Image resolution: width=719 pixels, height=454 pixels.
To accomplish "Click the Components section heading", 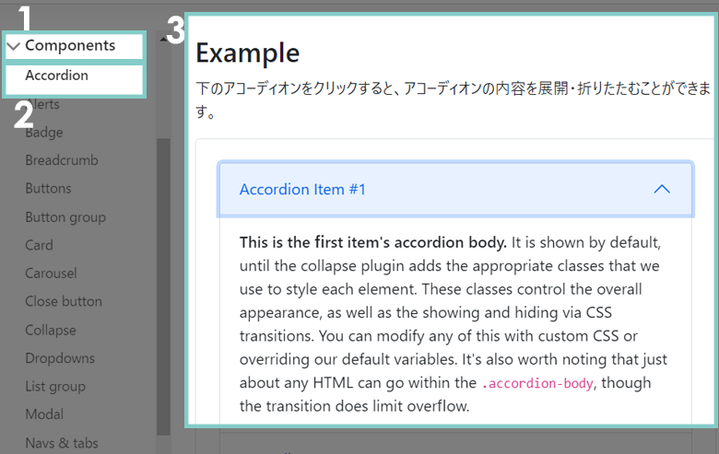I will click(70, 45).
